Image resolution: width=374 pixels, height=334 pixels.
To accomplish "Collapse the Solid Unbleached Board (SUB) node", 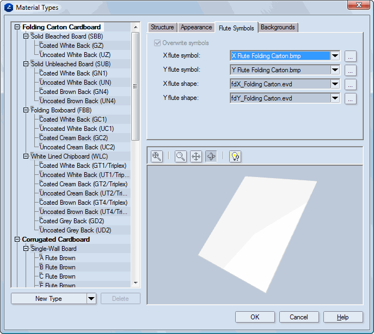I will click(26, 64).
